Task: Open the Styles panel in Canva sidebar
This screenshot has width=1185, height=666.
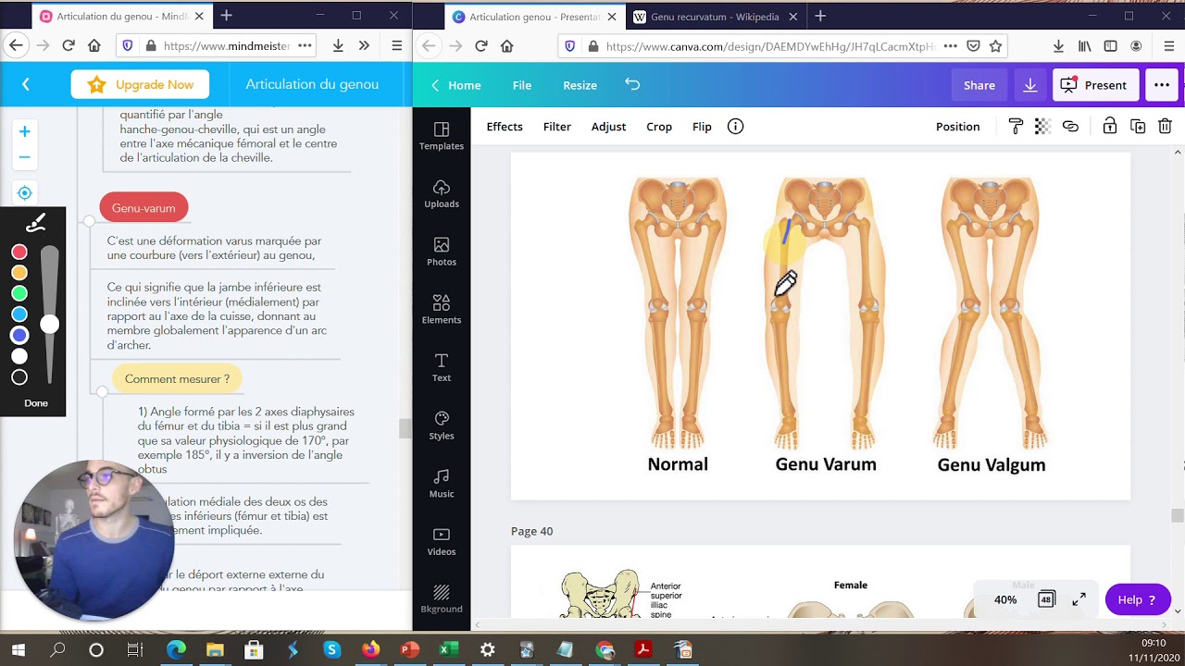Action: click(442, 425)
